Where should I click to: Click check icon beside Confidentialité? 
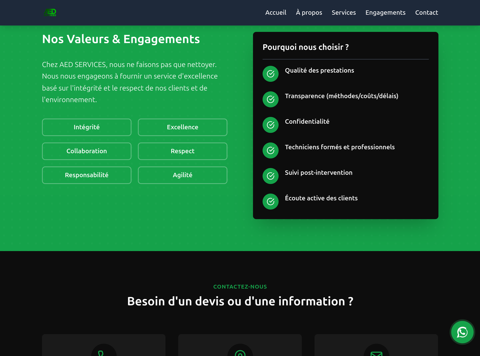pyautogui.click(x=271, y=125)
